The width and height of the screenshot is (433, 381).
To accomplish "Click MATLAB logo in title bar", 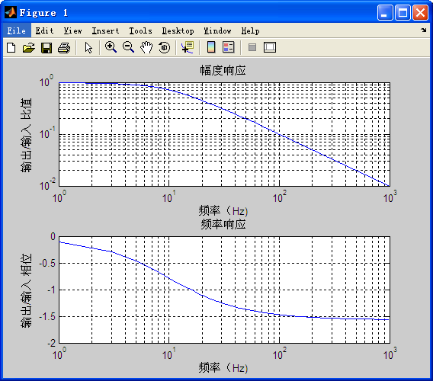I will click(x=11, y=12).
